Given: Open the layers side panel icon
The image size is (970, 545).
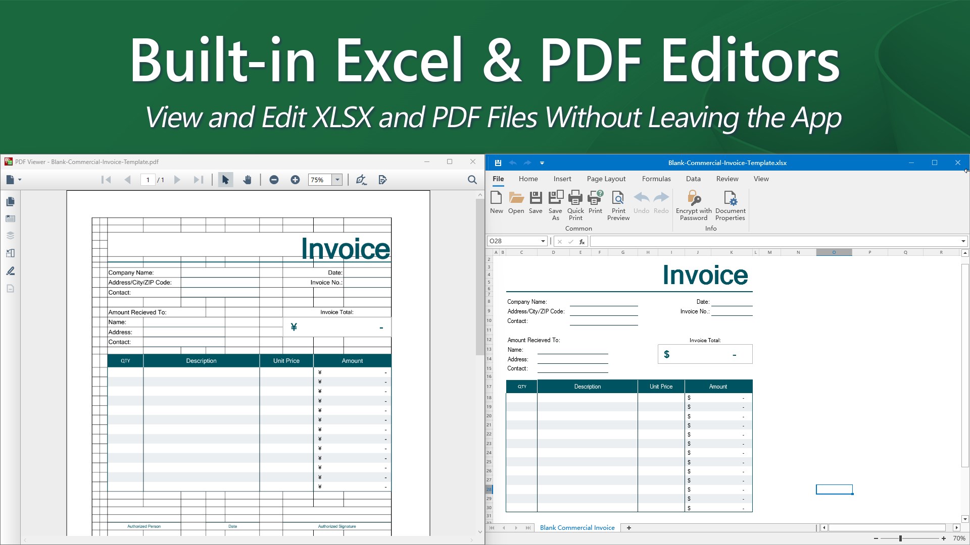Looking at the screenshot, I should click(10, 236).
